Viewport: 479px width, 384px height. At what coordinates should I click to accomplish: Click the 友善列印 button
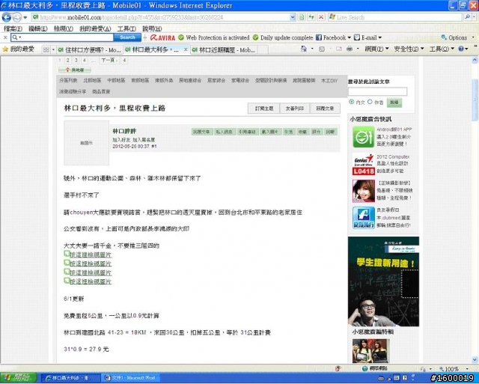pyautogui.click(x=294, y=109)
